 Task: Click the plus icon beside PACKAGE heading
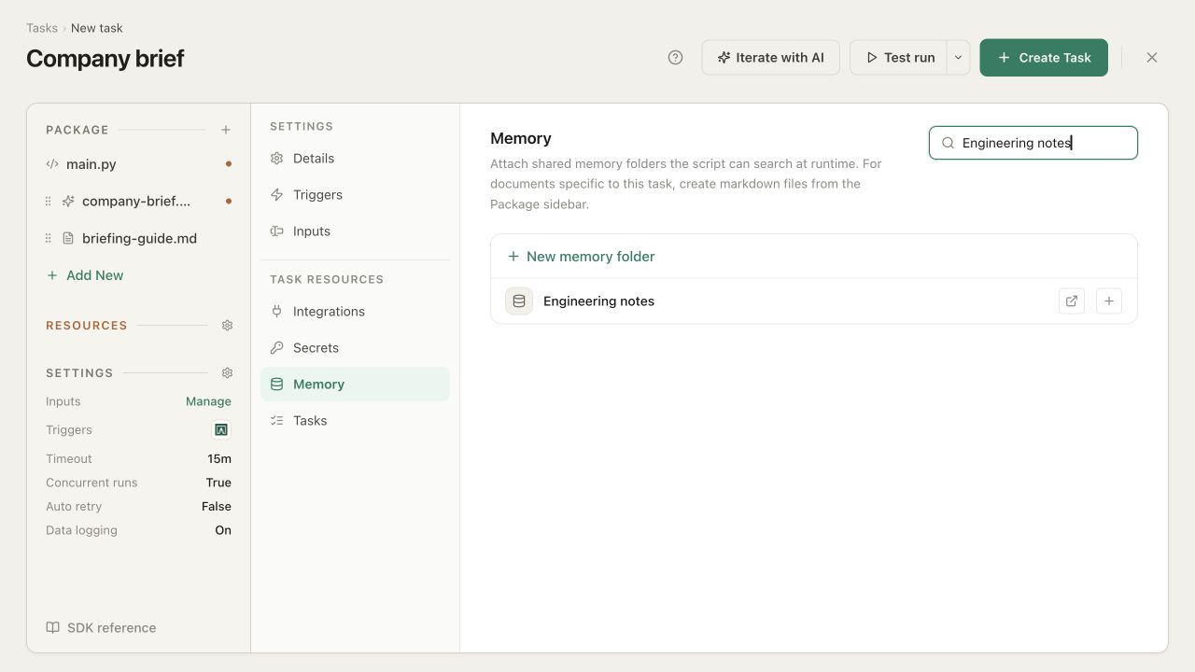coord(226,130)
